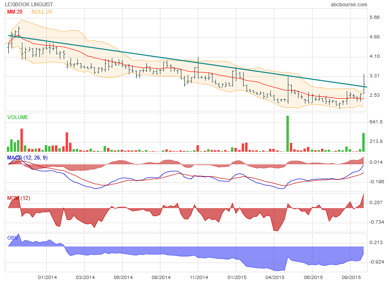Click the BOLL 20 legend label
Image resolution: width=389 pixels, height=282 pixels.
click(42, 12)
